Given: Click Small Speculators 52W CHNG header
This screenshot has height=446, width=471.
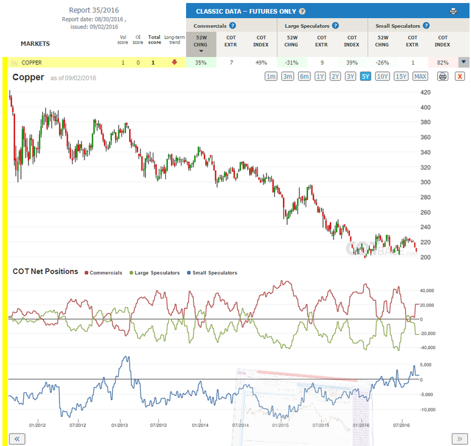Looking at the screenshot, I should [x=382, y=41].
